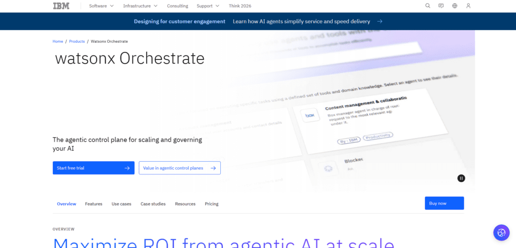Viewport: 516px width, 248px height.
Task: Click the Watsonx Orchestrate breadcrumb text
Action: tap(109, 41)
